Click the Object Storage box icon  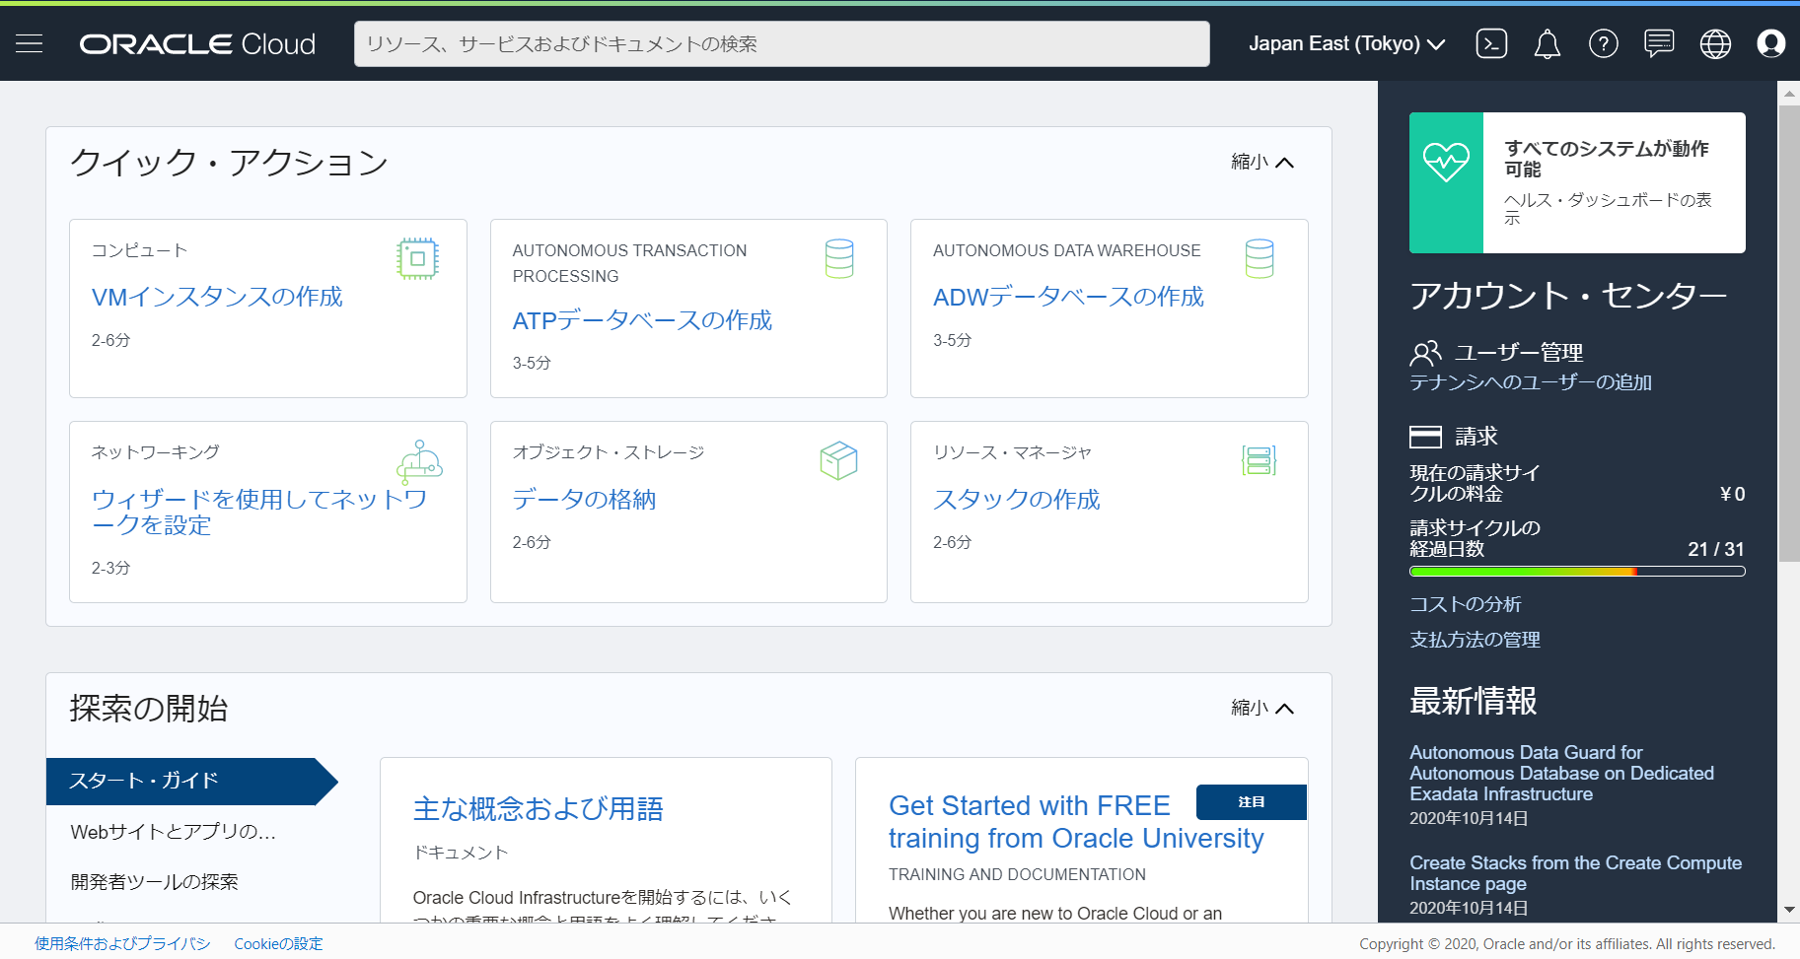[838, 460]
